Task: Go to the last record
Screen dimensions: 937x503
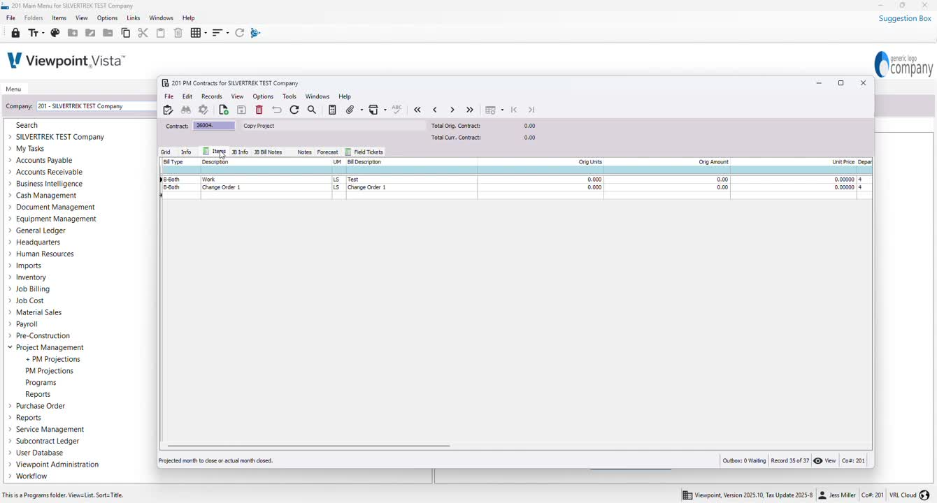Action: pyautogui.click(x=470, y=110)
